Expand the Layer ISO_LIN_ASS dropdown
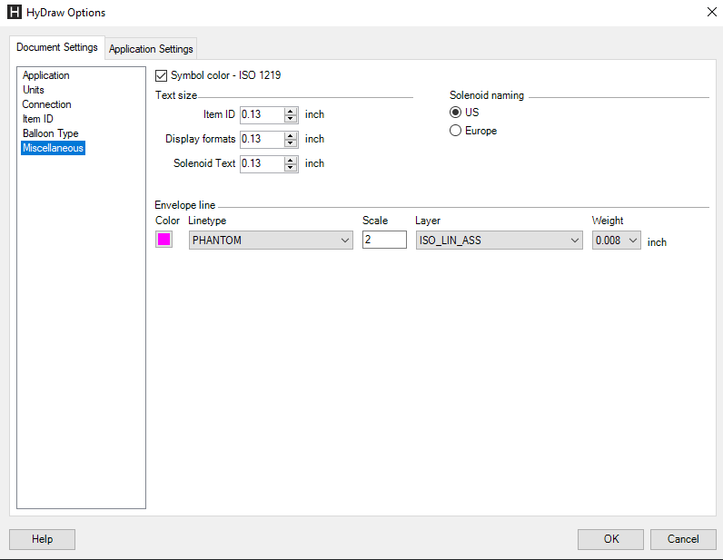 tap(499, 241)
